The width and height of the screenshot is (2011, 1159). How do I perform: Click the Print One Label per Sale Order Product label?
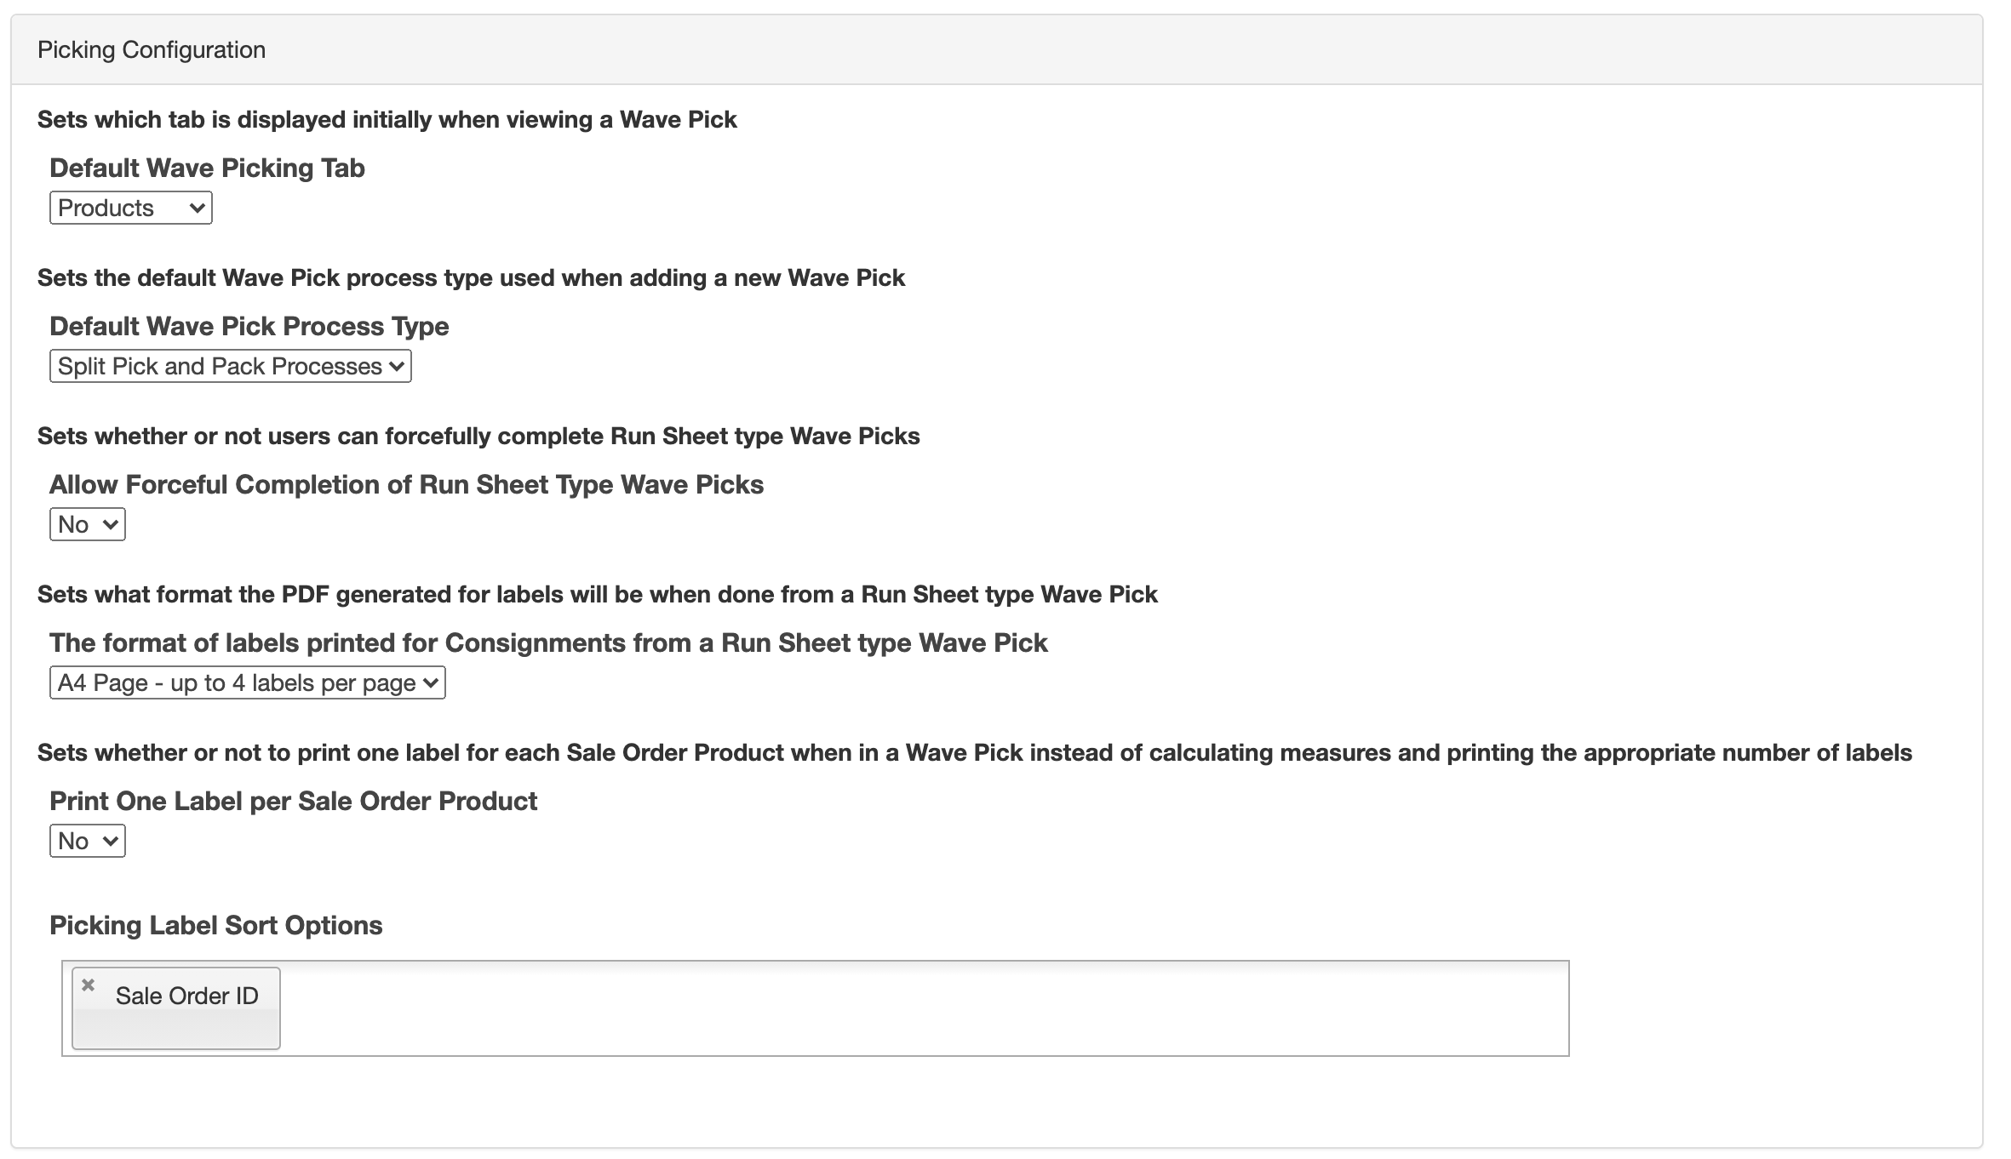293,801
